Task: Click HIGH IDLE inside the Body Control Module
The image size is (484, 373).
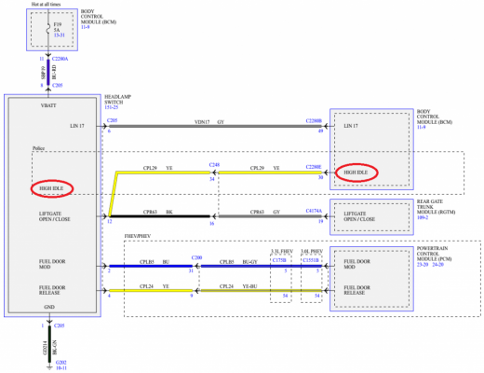Action: click(x=356, y=173)
